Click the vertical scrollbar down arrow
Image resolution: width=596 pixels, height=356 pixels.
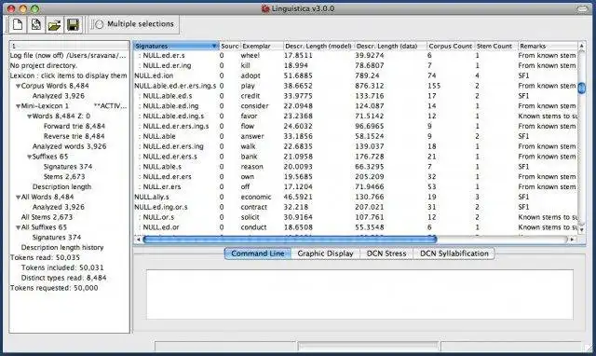581,230
